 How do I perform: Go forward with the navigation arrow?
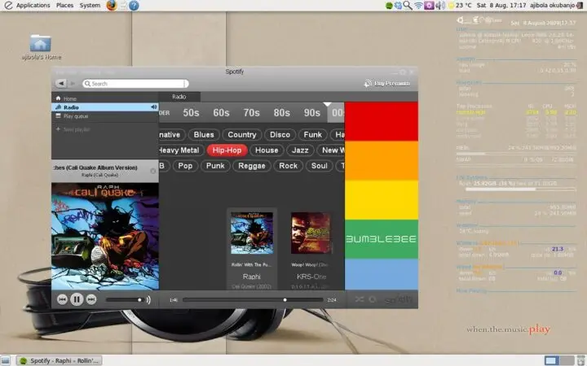pos(73,83)
